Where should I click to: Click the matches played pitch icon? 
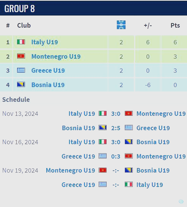coord(121,25)
